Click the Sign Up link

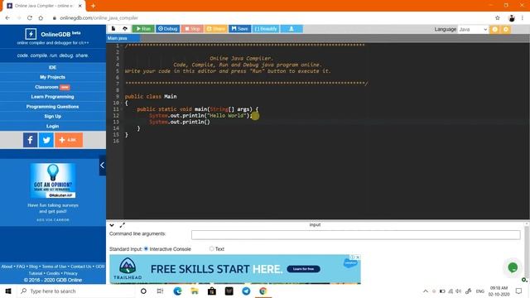click(52, 116)
